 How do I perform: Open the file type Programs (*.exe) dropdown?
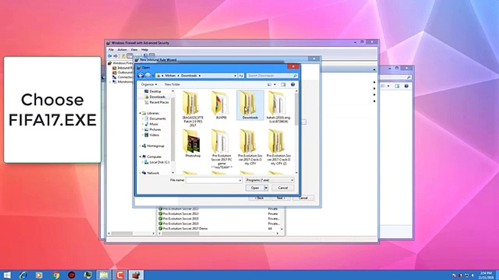coord(270,180)
